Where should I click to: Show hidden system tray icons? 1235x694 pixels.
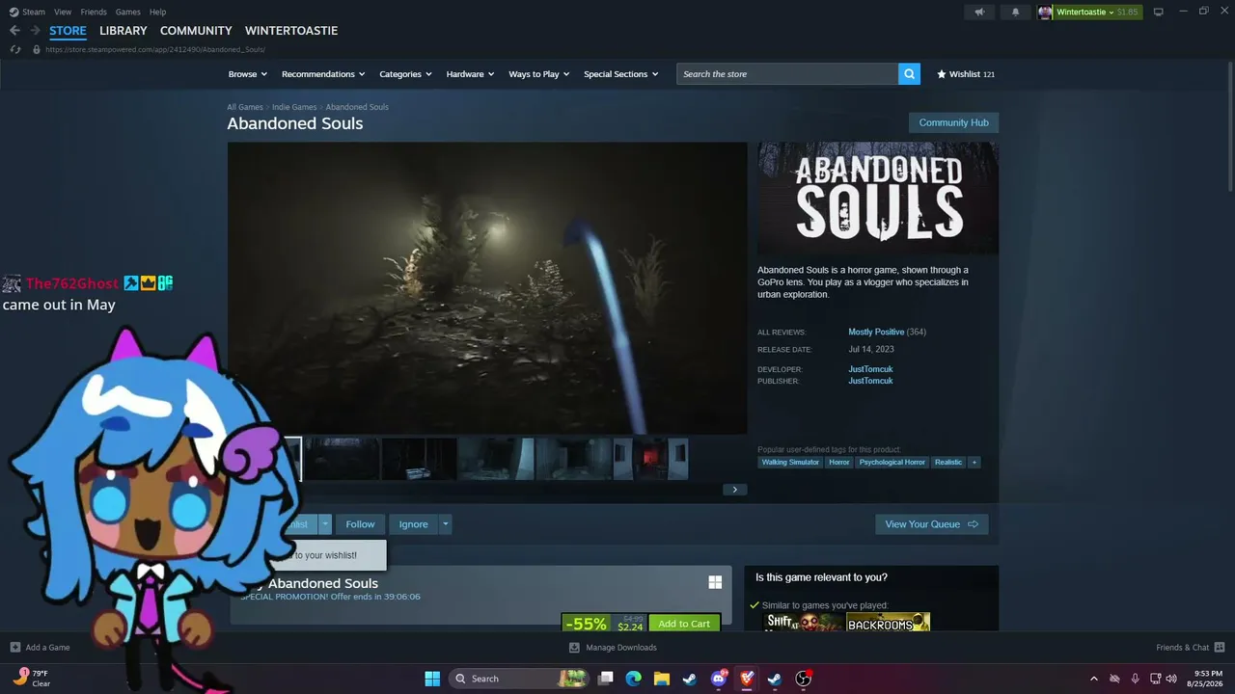[x=1093, y=679]
